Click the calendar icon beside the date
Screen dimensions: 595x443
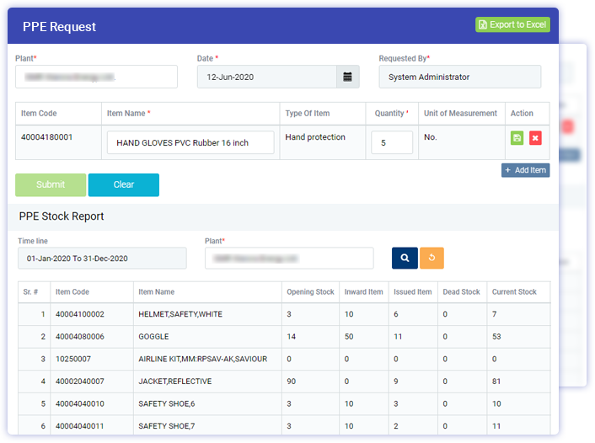[347, 77]
